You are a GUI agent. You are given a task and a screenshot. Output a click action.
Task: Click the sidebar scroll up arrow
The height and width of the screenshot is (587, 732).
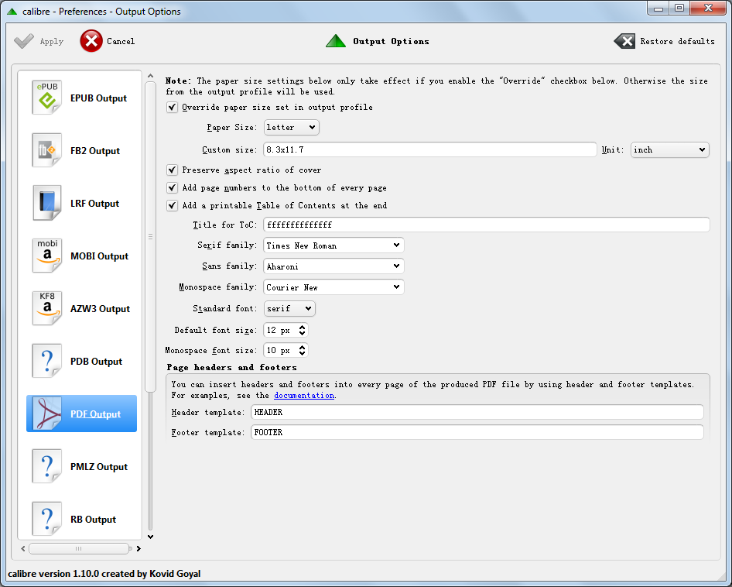point(150,75)
